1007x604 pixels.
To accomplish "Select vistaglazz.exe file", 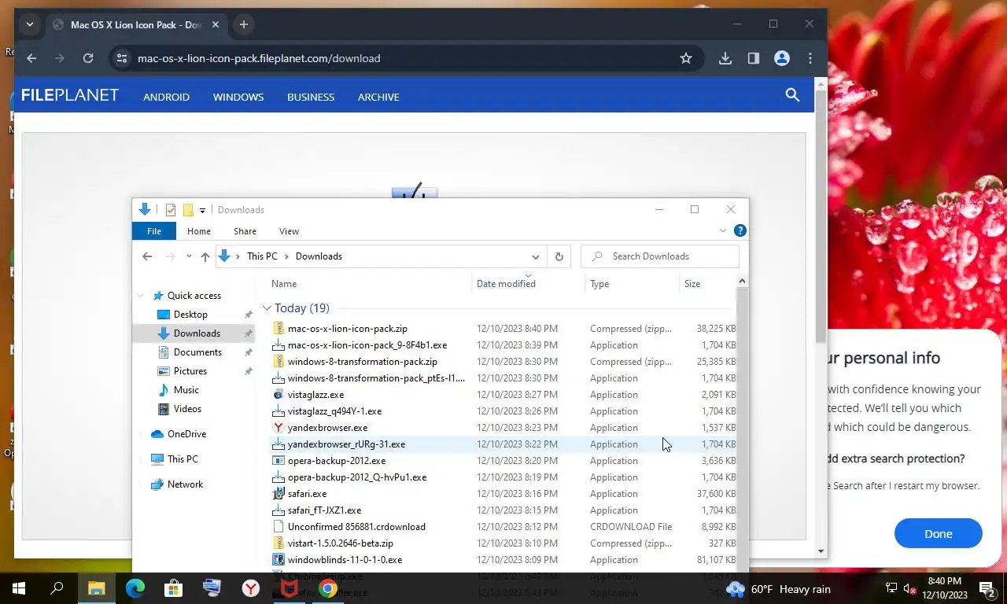I will coord(315,395).
